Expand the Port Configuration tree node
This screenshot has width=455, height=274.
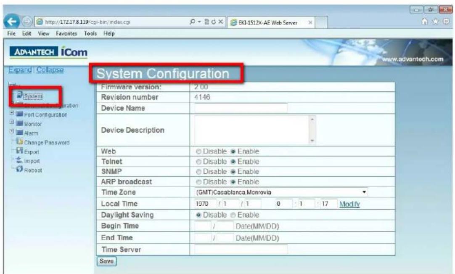pyautogui.click(x=12, y=113)
